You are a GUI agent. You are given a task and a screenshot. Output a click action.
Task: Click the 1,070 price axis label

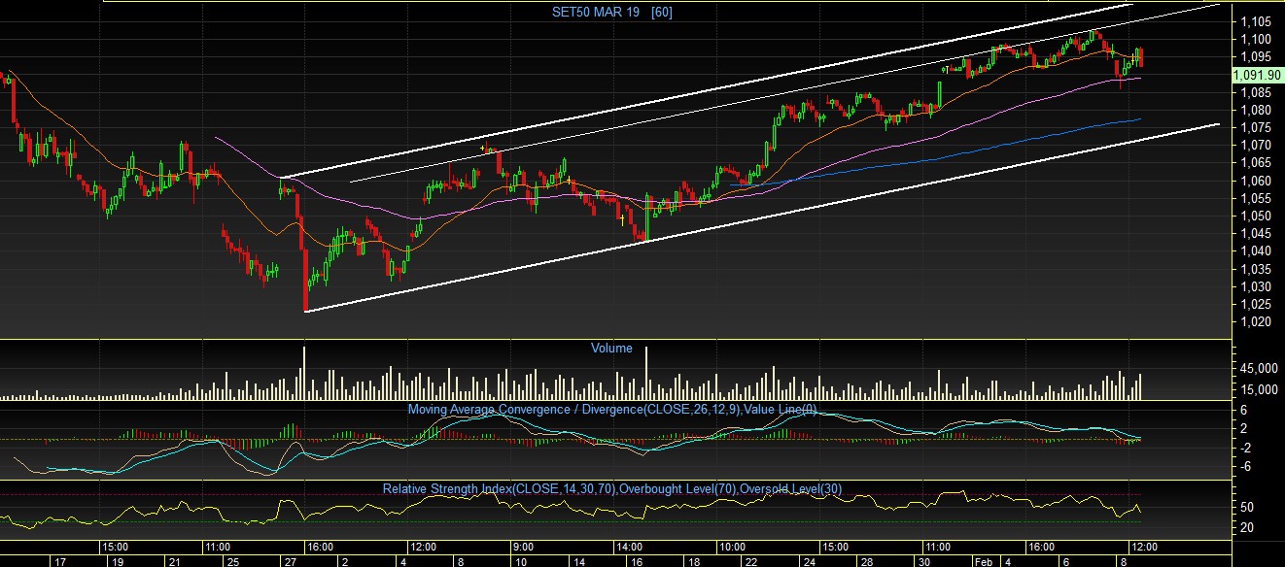1256,145
